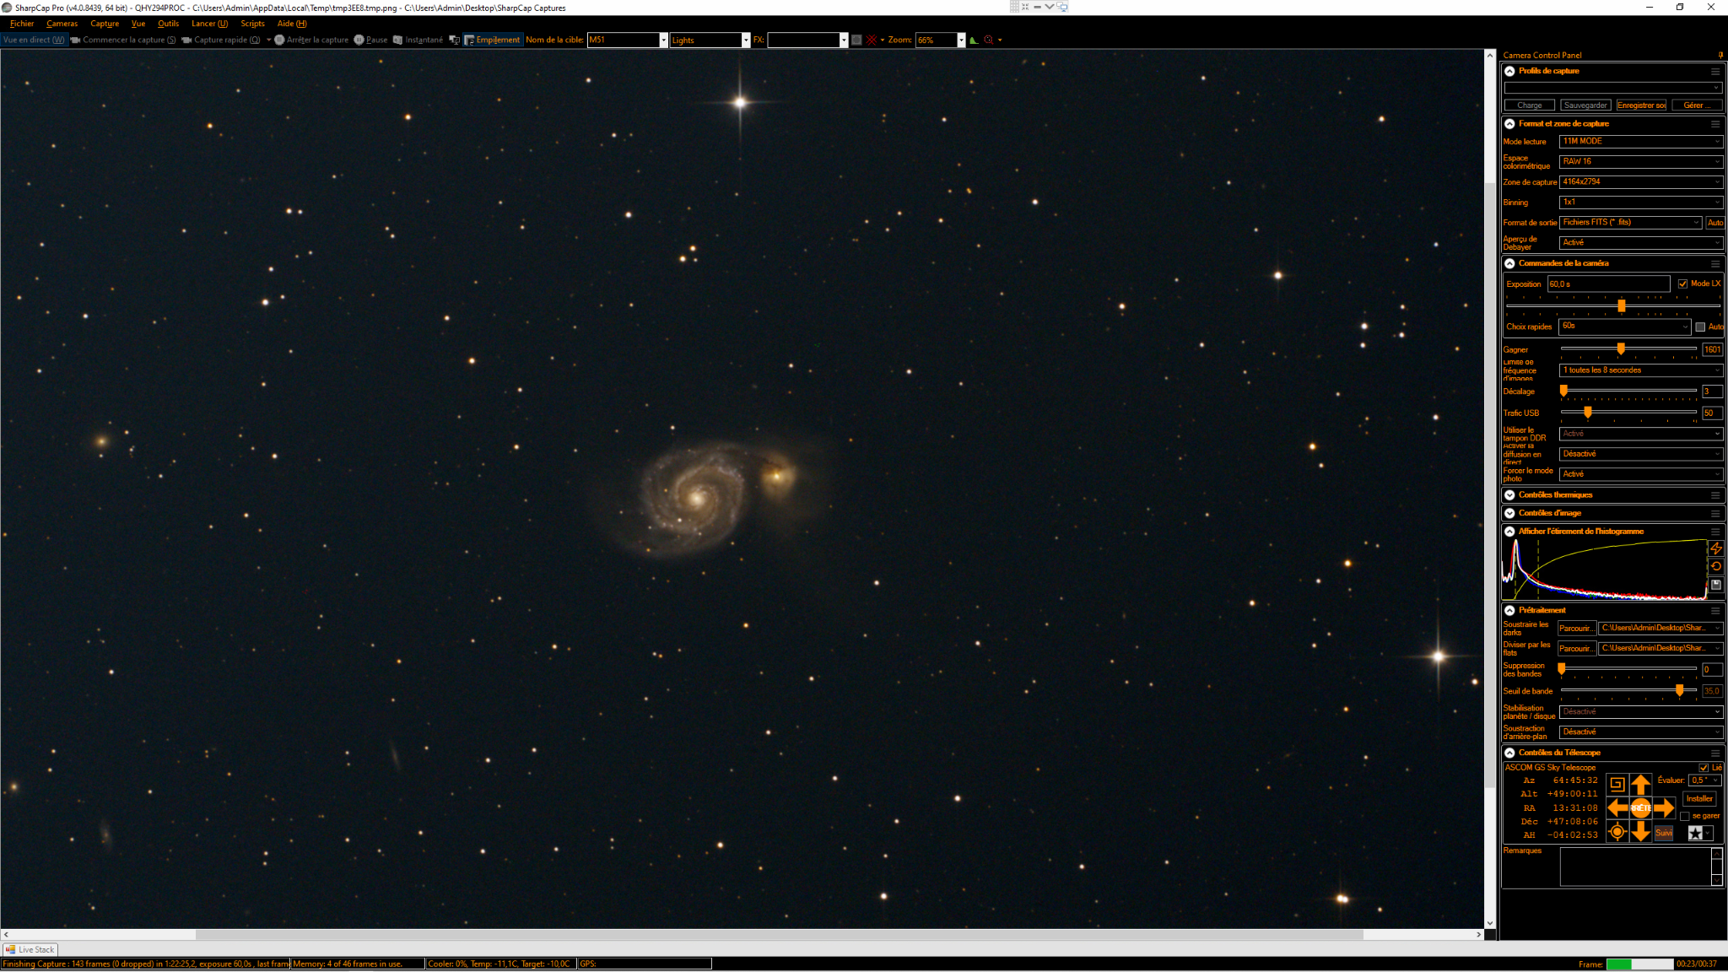Slew telescope right with the right arrow
1728x972 pixels.
click(1664, 808)
